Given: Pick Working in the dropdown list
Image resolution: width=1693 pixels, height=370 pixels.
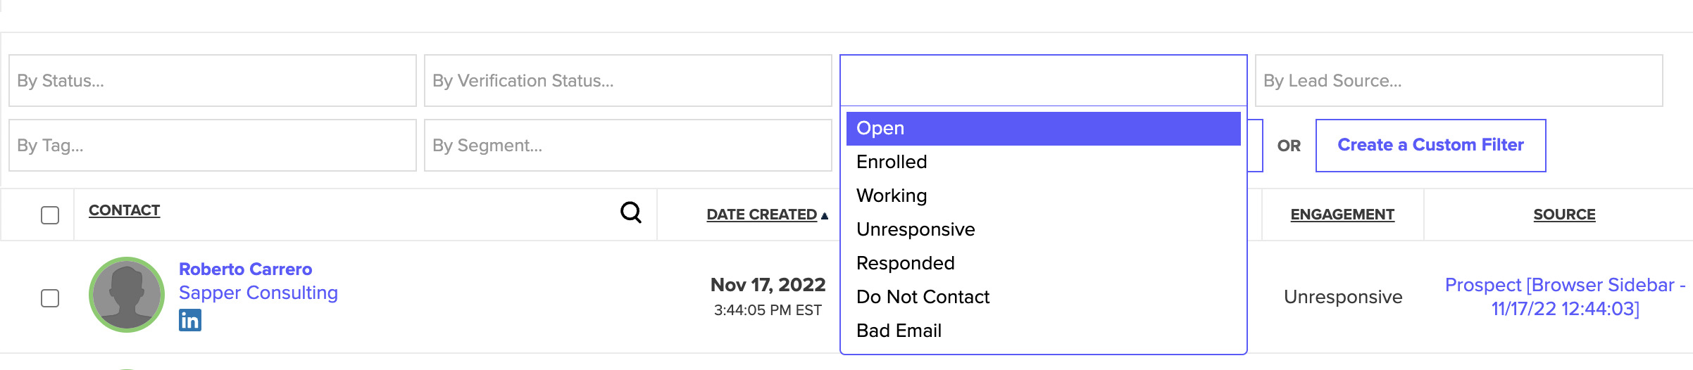Looking at the screenshot, I should pos(1044,196).
